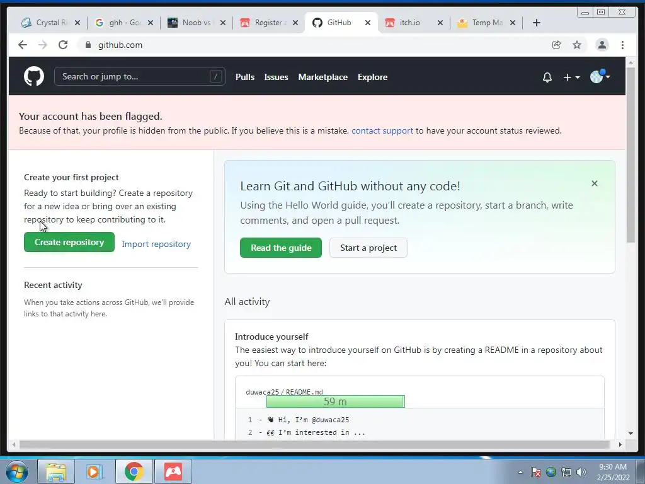Bookmark this page with the star icon

[577, 45]
